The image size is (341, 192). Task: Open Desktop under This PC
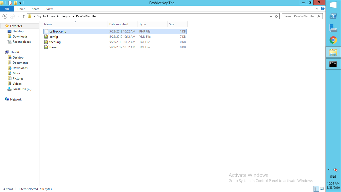coord(18,57)
